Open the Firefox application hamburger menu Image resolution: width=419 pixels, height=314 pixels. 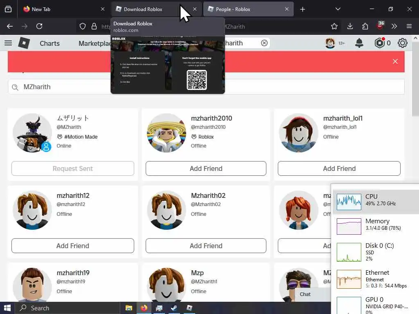409,26
